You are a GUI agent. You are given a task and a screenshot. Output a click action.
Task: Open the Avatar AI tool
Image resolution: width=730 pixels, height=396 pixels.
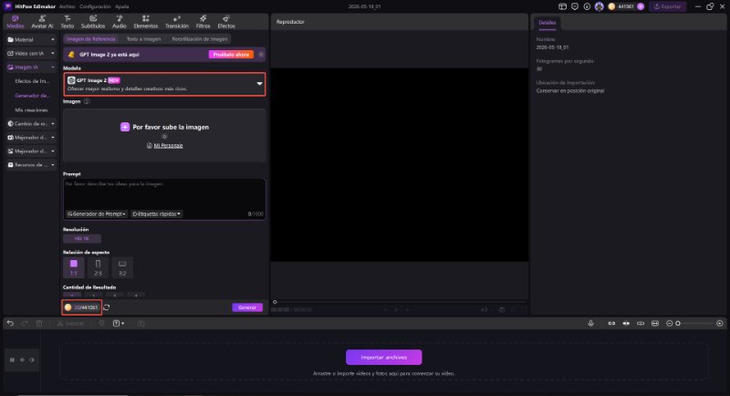pos(42,21)
